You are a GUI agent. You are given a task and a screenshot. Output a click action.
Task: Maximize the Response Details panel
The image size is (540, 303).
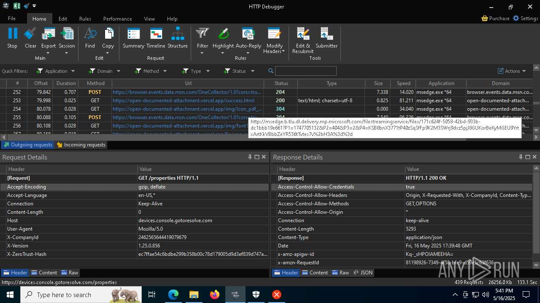tap(528, 157)
